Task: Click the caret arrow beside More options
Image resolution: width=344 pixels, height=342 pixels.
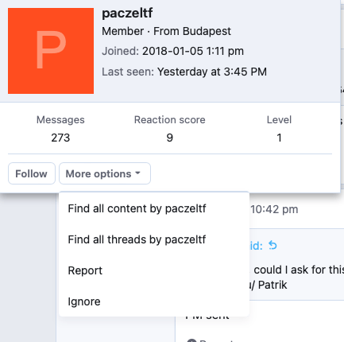Action: click(137, 173)
